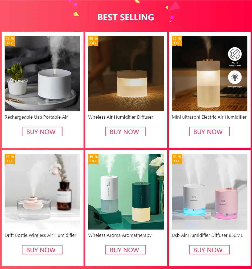This screenshot has width=252, height=269.
Task: Click BUY NOW under Wireless Aroma Aromatherapy
Action: coord(125,250)
